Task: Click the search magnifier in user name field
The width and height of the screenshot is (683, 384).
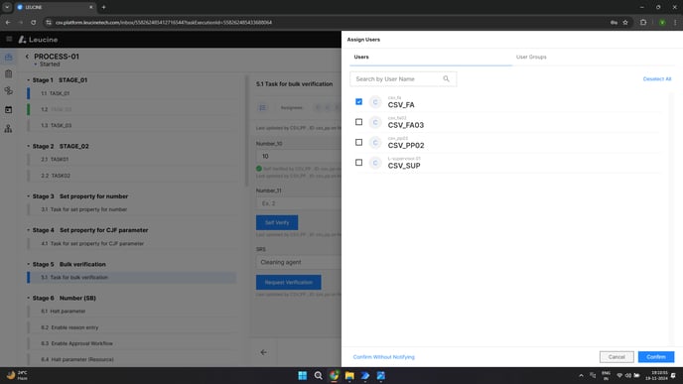Action: pos(446,78)
